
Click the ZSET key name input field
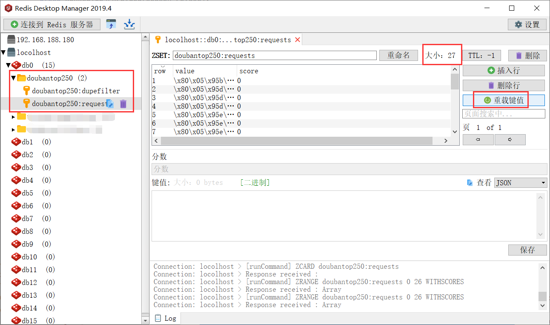(275, 55)
